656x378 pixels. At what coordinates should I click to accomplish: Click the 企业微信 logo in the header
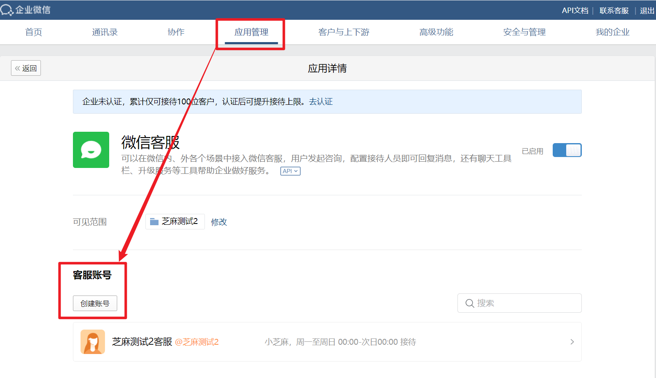(26, 10)
